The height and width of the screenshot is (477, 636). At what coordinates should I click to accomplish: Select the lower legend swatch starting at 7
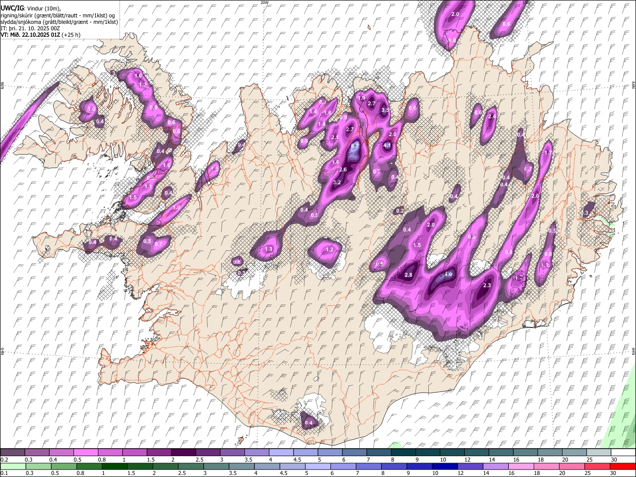pyautogui.click(x=369, y=466)
